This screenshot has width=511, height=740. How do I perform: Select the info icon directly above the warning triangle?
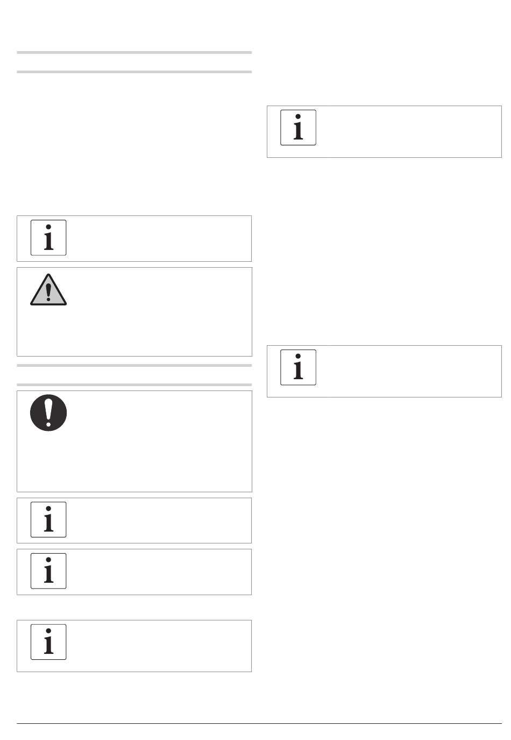click(x=48, y=238)
